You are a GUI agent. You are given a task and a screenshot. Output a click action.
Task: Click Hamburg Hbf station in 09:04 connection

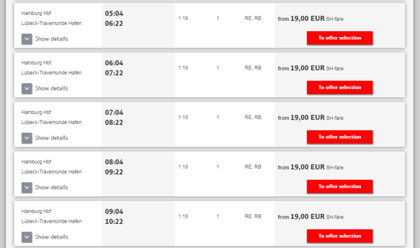point(36,211)
